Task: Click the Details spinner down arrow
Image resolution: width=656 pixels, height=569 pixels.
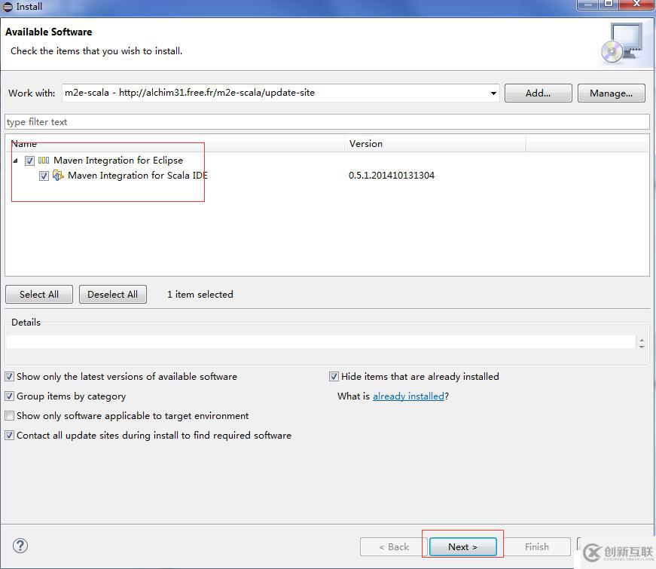Action: [x=642, y=346]
